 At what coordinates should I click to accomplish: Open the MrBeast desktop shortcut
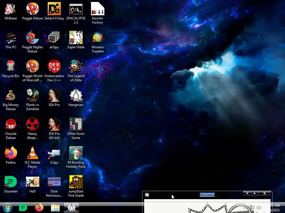point(11,11)
